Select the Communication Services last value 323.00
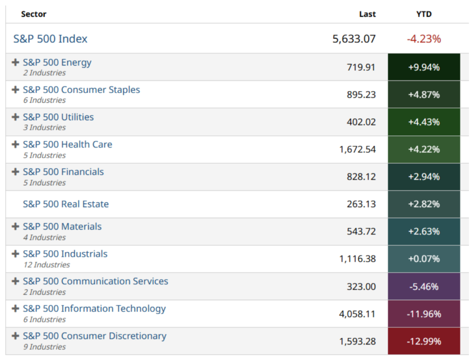The image size is (476, 362). 361,287
